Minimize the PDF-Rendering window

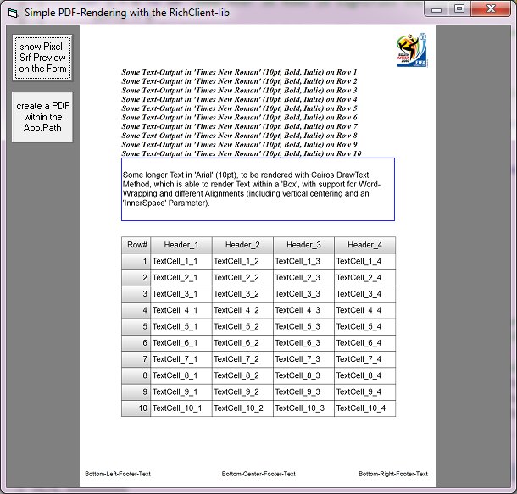pyautogui.click(x=437, y=9)
